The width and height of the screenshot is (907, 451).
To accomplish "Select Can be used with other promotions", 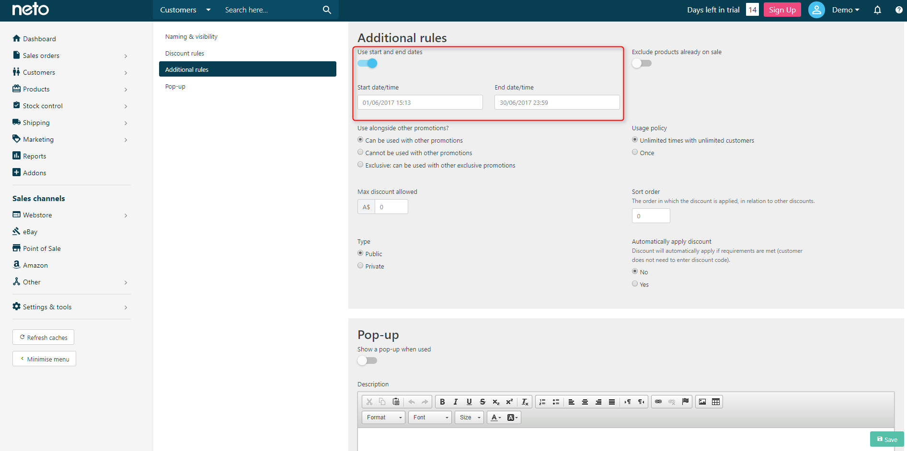I will [360, 140].
